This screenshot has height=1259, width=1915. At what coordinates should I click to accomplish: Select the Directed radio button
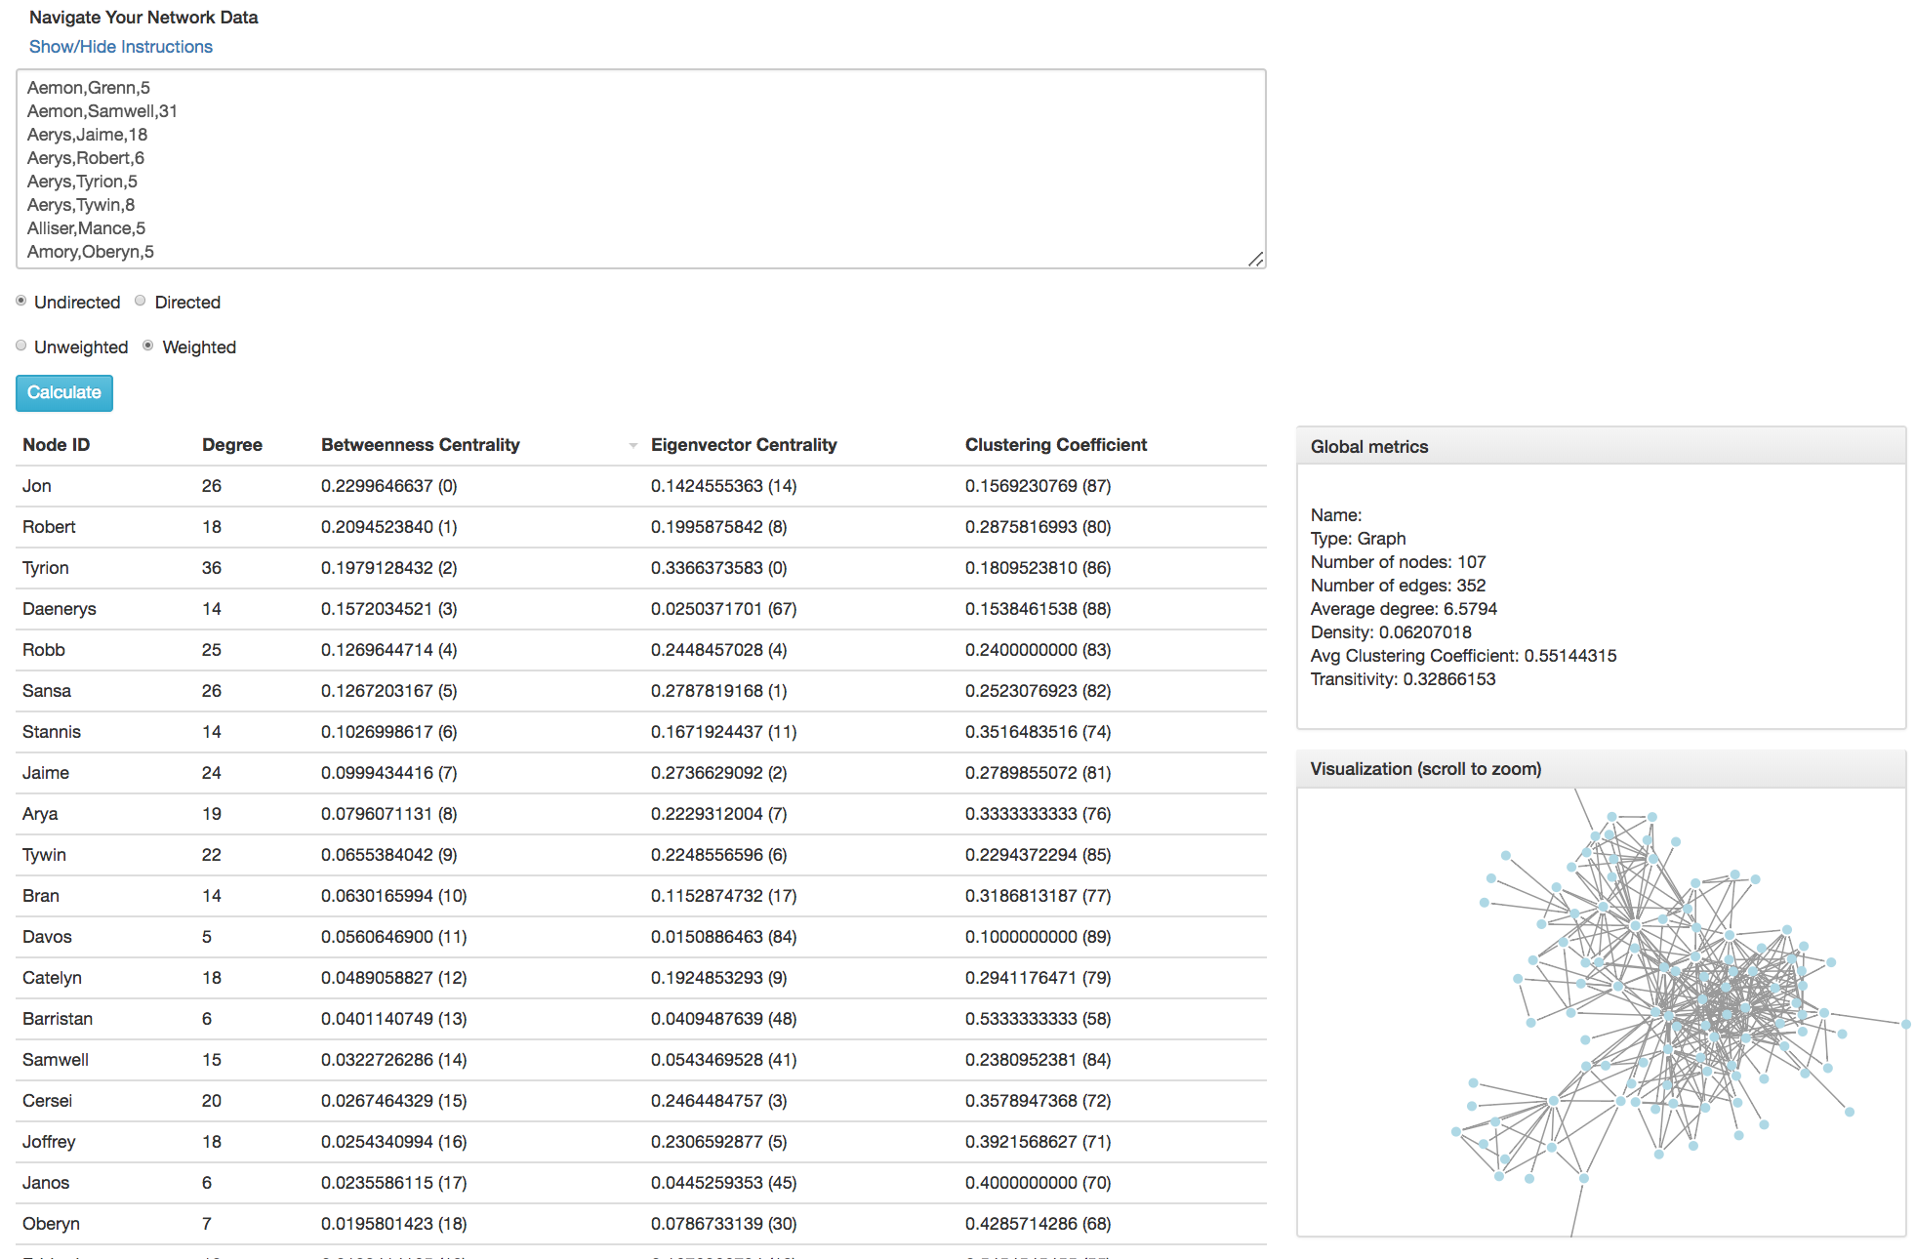(141, 302)
